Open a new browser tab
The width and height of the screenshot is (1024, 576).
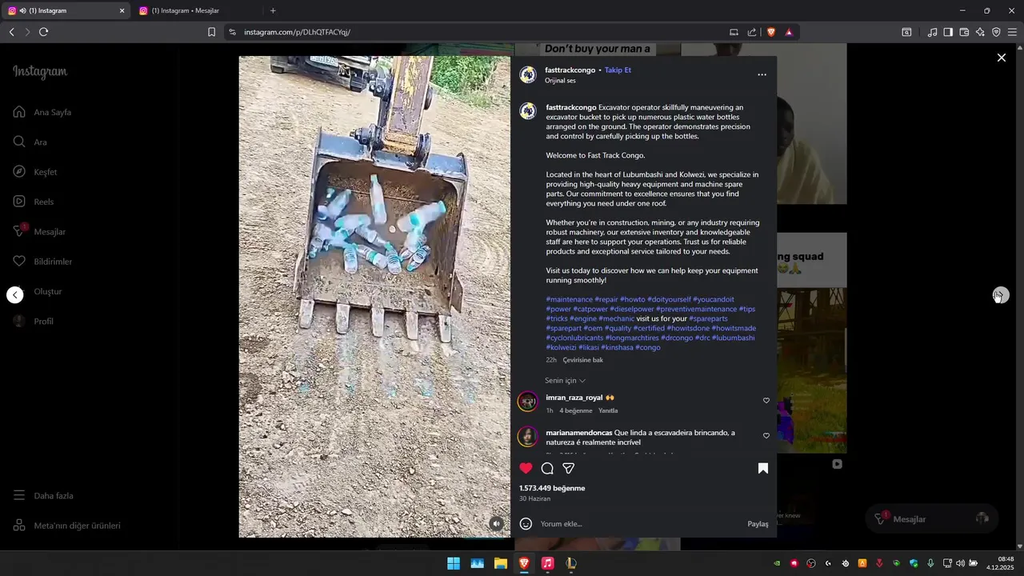tap(273, 10)
